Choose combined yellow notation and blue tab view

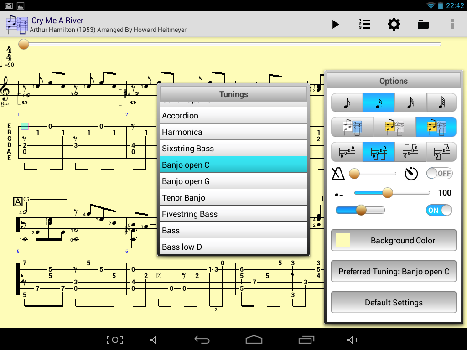click(x=436, y=127)
